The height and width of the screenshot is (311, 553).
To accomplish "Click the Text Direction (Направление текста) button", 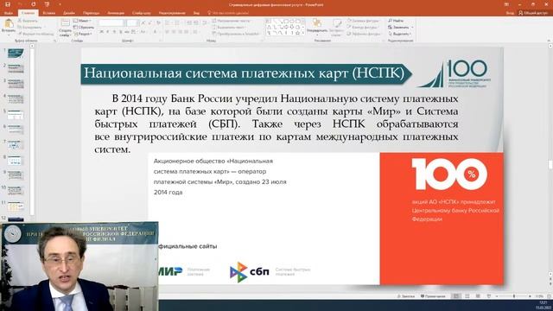I will [x=231, y=21].
